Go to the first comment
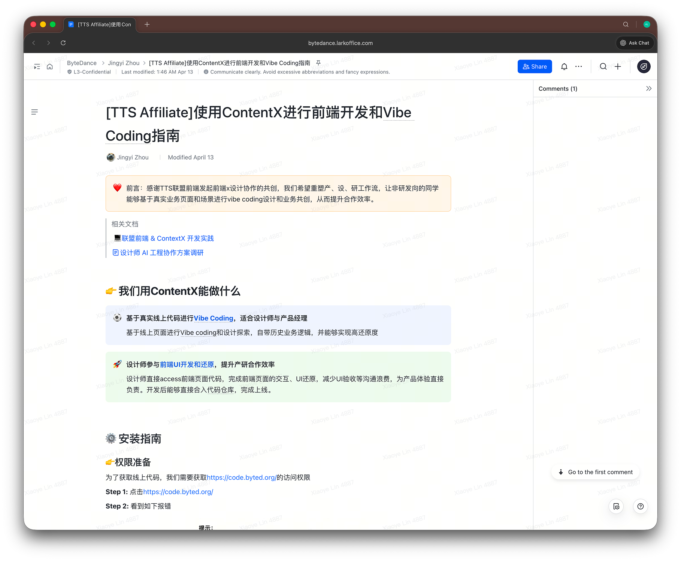The image size is (681, 561). pyautogui.click(x=596, y=472)
